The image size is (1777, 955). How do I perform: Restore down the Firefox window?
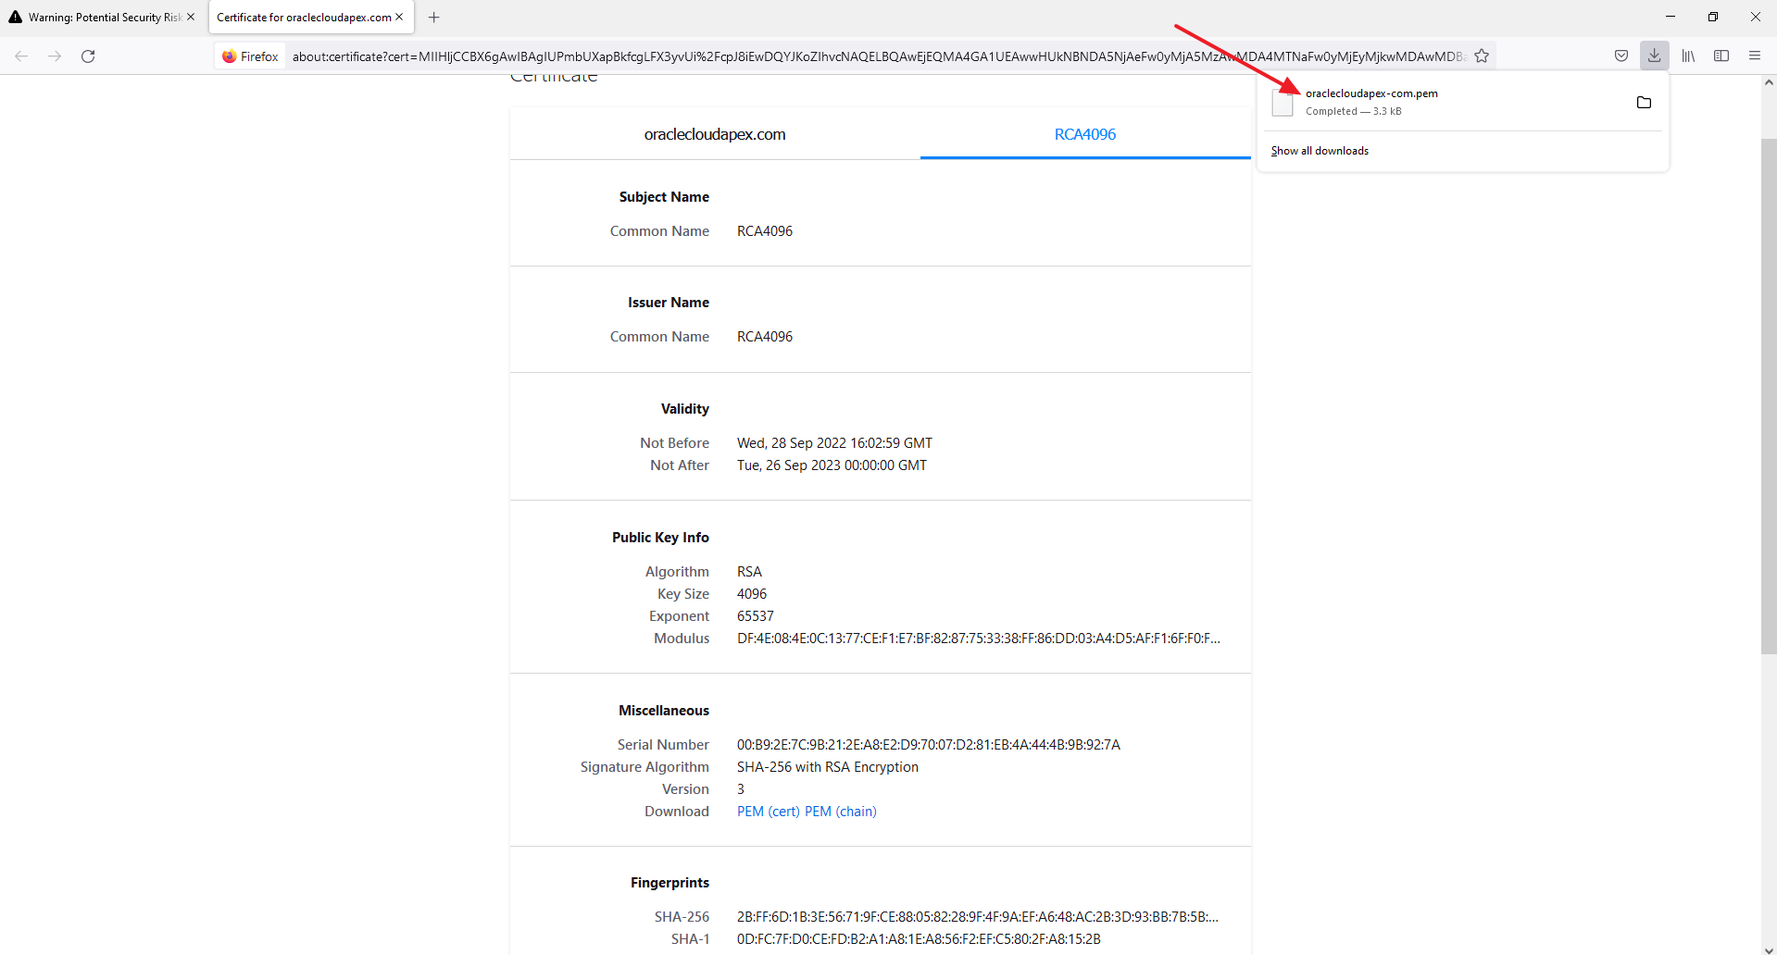1713,17
